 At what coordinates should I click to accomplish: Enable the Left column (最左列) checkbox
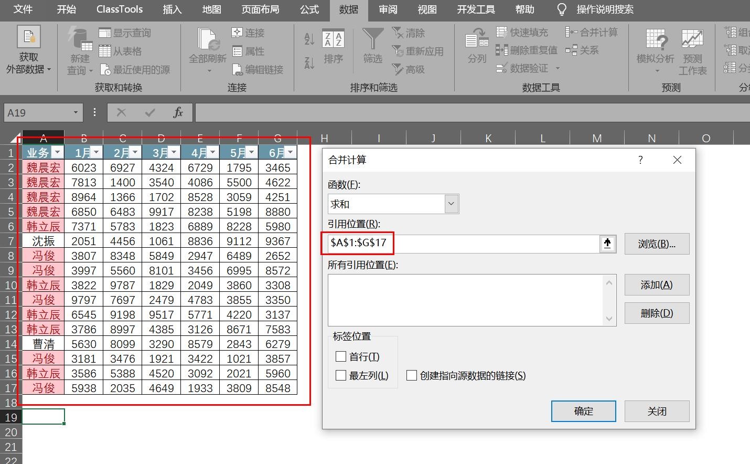click(x=341, y=376)
